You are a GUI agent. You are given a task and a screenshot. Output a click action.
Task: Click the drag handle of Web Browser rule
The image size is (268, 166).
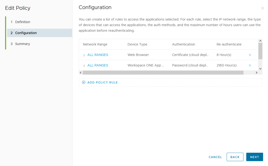(84, 55)
